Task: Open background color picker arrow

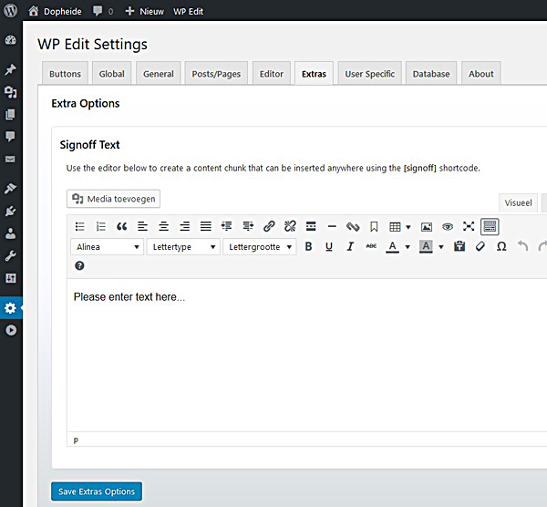Action: [441, 247]
